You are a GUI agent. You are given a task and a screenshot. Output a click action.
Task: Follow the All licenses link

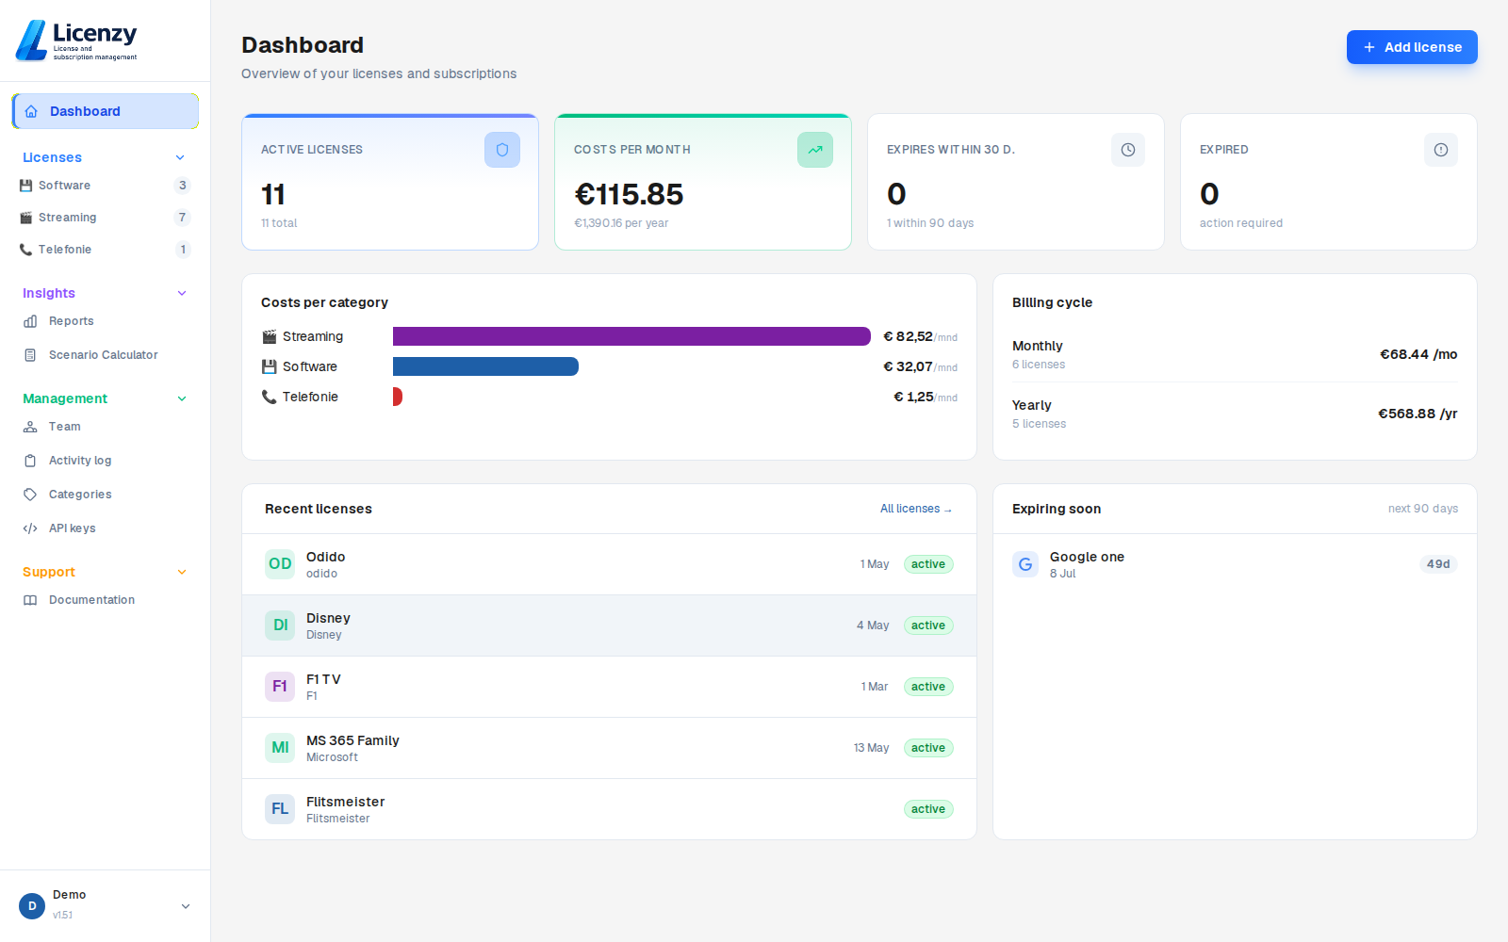click(x=916, y=509)
